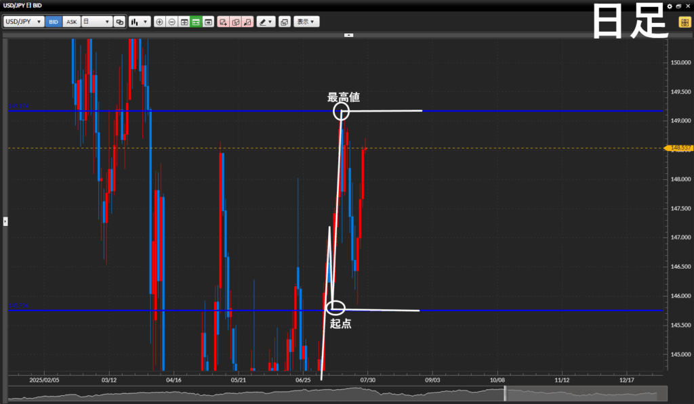Viewport: 694px width, 404px height.
Task: Click the yellow crosshair target button
Action: coord(685,22)
